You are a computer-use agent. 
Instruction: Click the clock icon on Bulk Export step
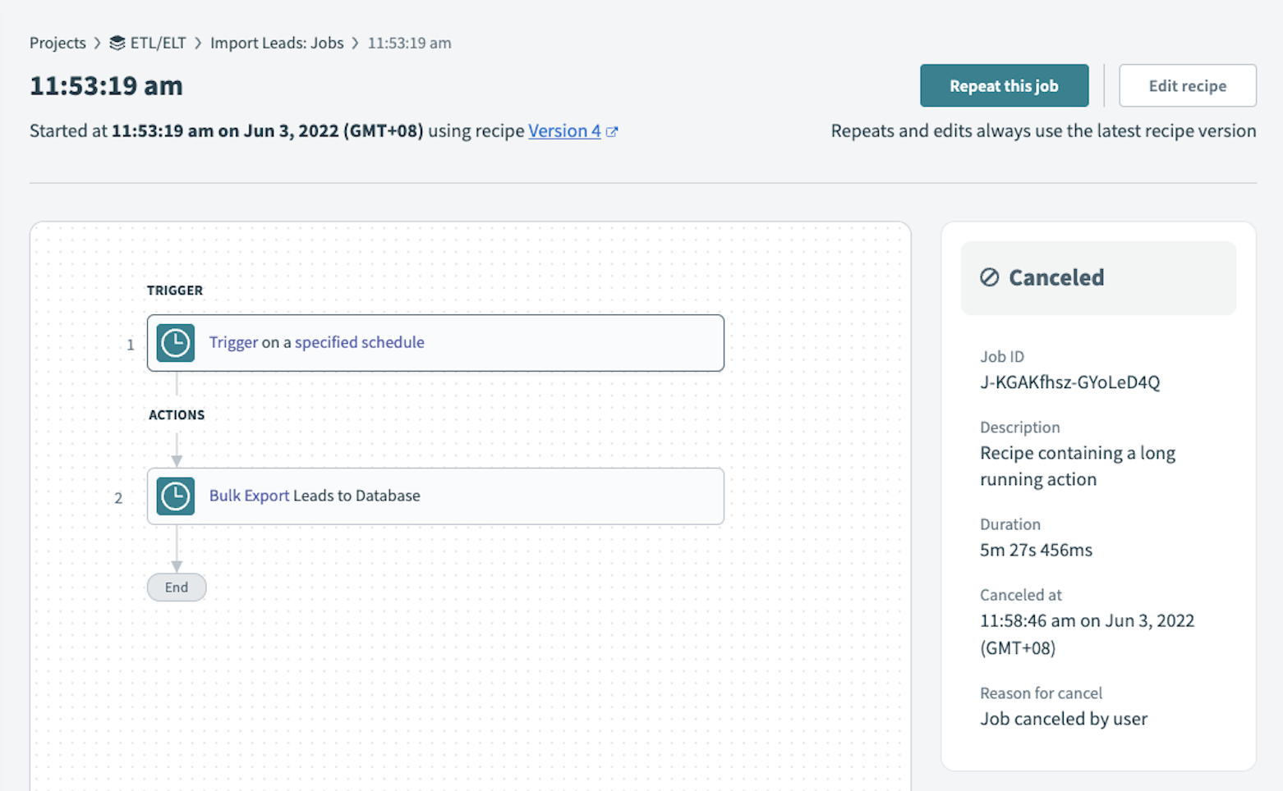(175, 496)
